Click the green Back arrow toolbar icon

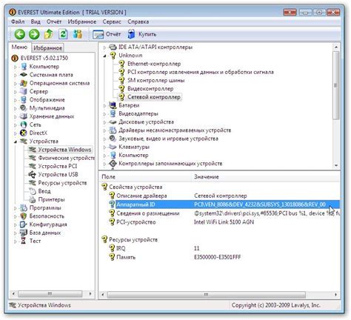pos(20,34)
